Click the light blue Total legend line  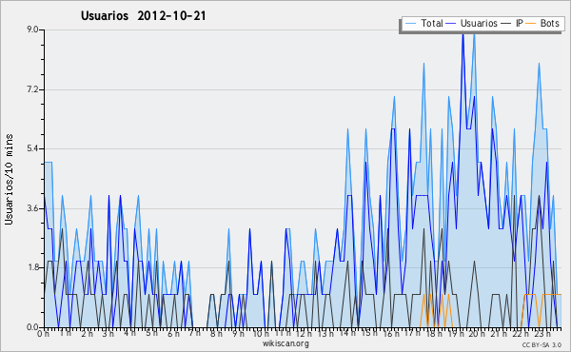[x=410, y=24]
